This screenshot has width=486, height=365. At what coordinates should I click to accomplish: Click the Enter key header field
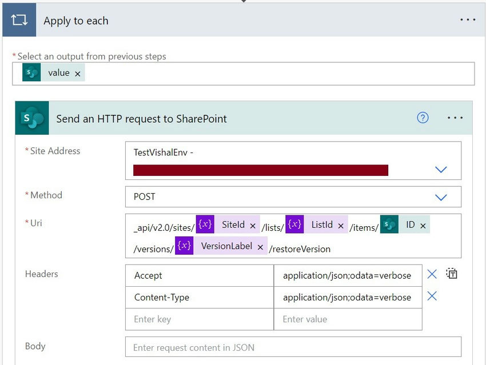point(200,319)
